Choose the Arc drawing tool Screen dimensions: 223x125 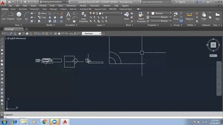coord(26,16)
